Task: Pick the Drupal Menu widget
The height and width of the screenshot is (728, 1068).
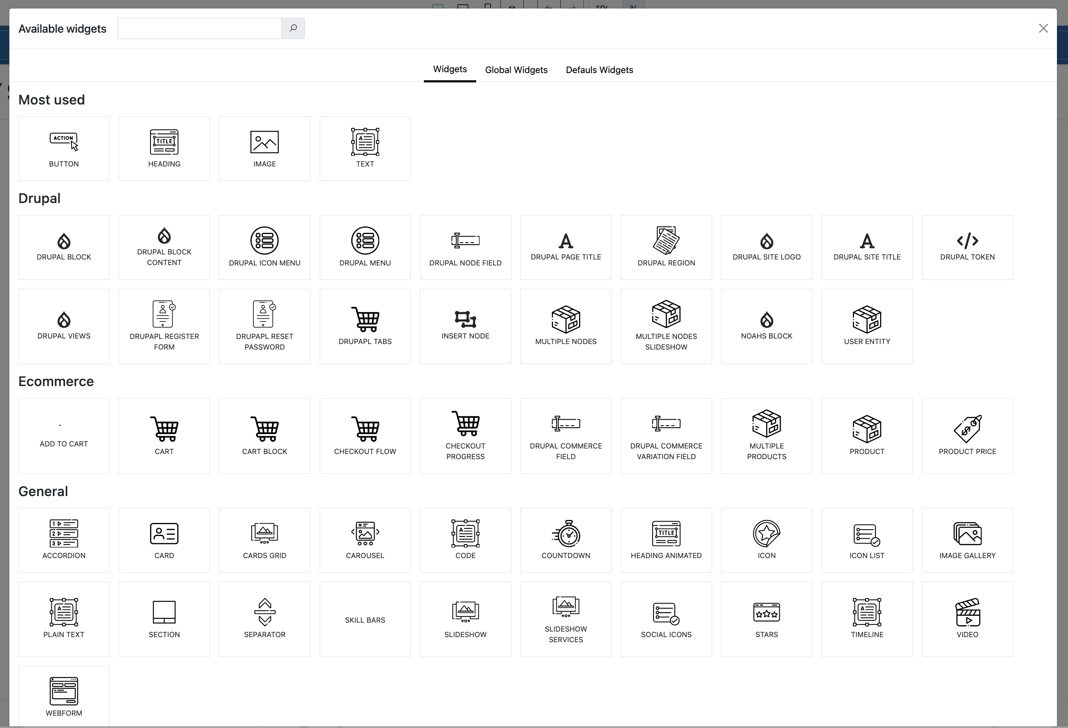Action: 365,248
